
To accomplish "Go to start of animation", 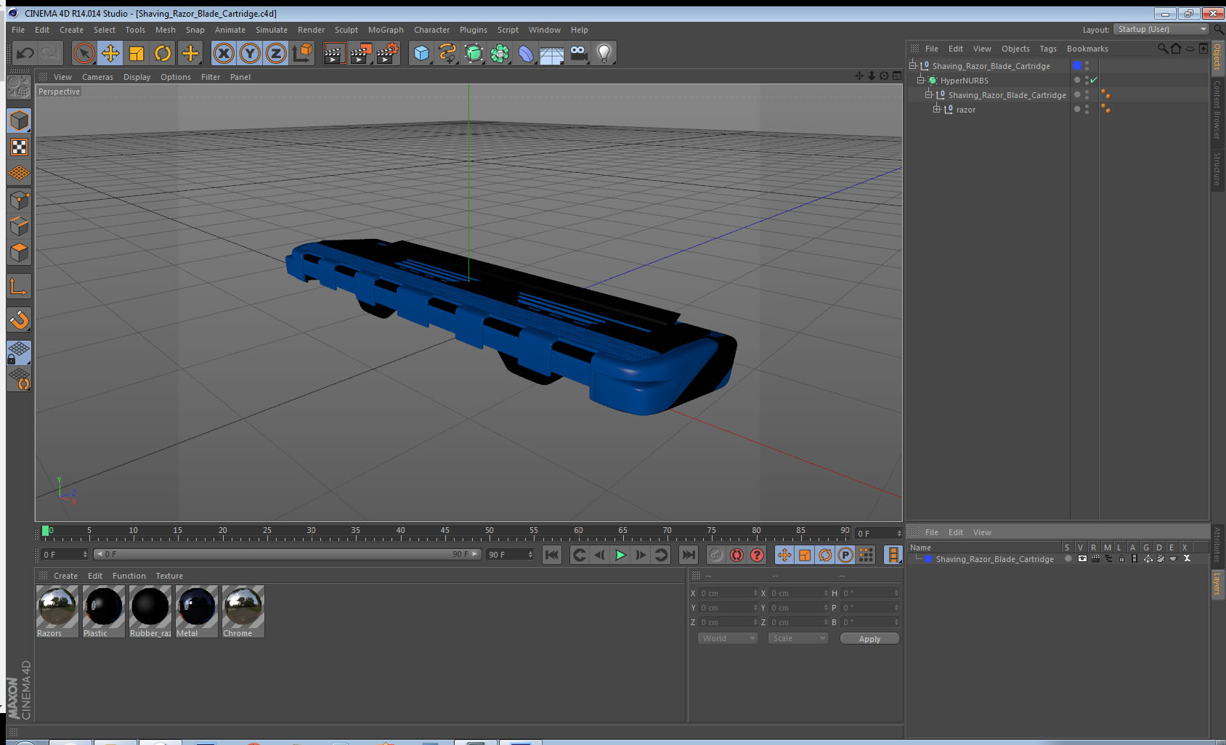I will (552, 555).
